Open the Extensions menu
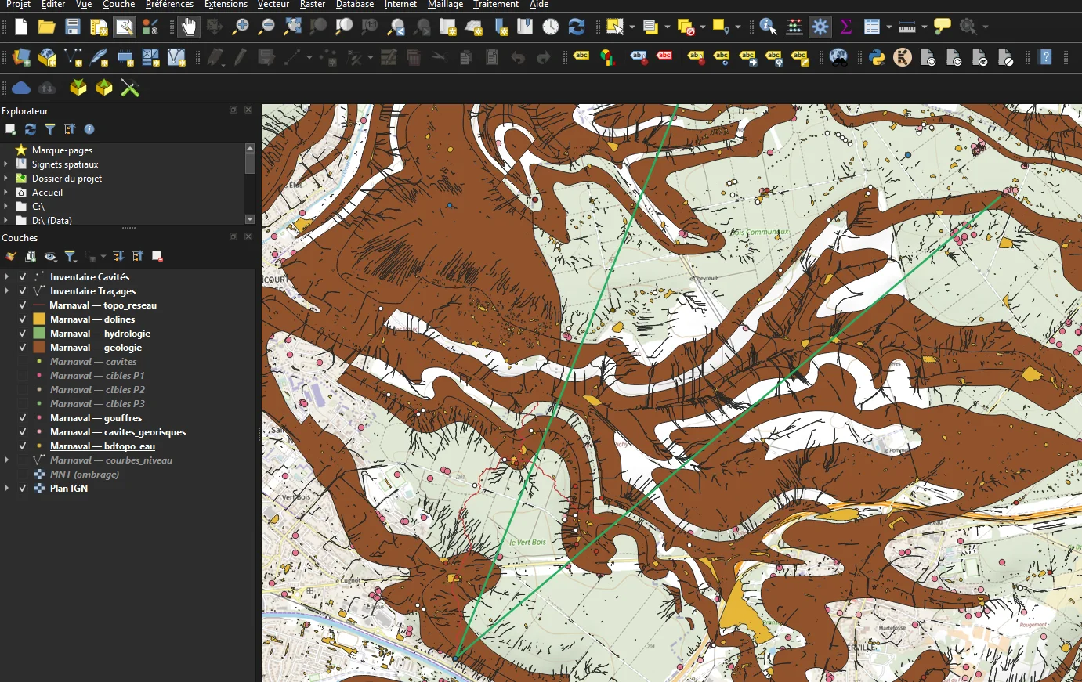 click(x=226, y=5)
